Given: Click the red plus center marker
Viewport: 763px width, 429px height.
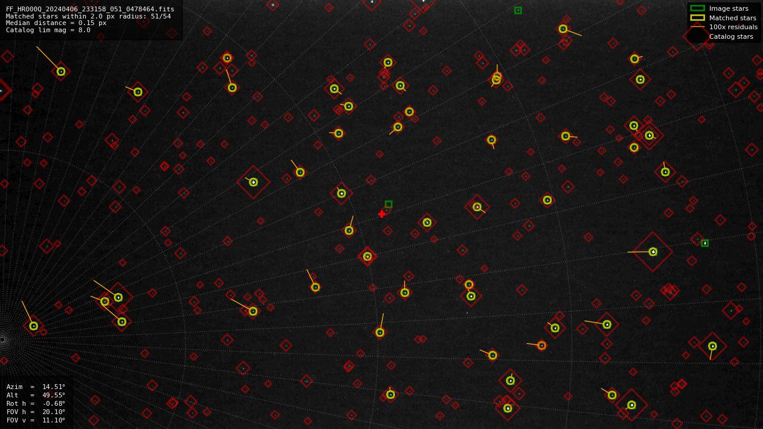Looking at the screenshot, I should click(382, 214).
